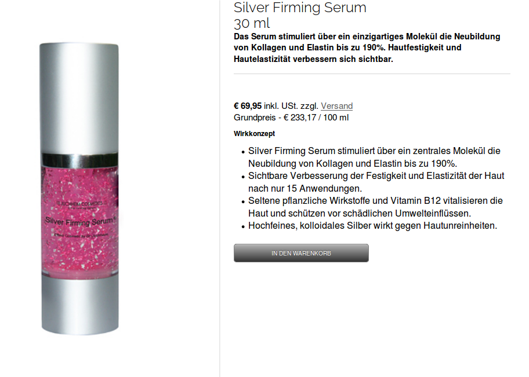The image size is (529, 377).
Task: Select the bullet about Kollagen und Elastin 190%
Action: point(374,158)
